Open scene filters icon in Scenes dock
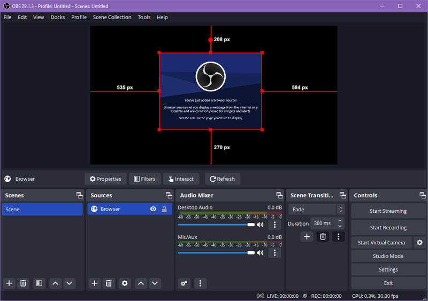The image size is (428, 301). [x=39, y=283]
